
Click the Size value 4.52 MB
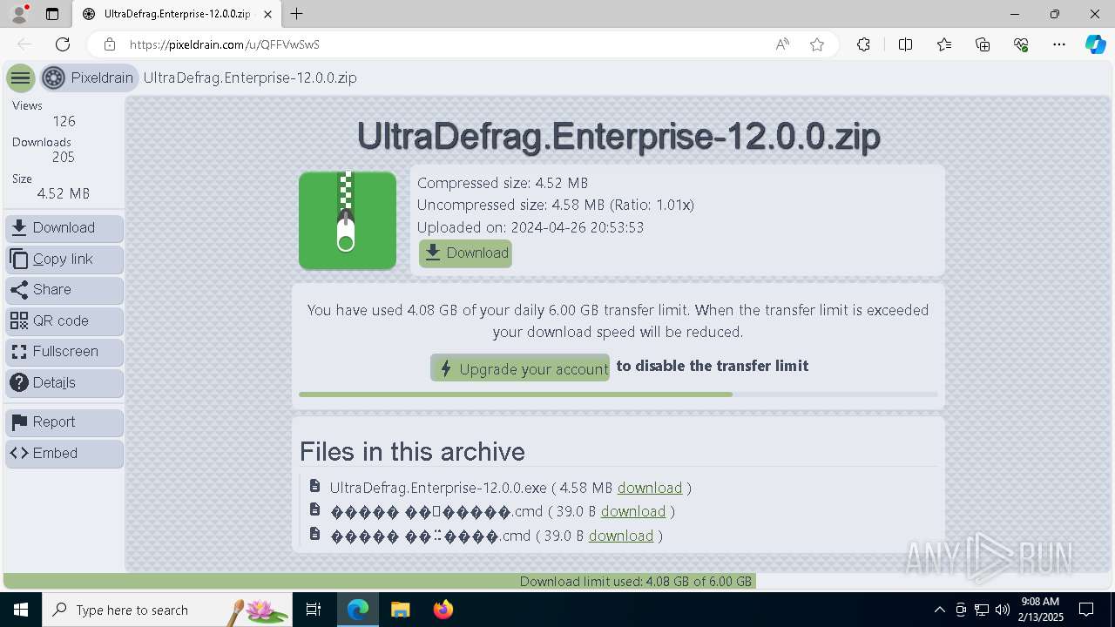[x=64, y=193]
